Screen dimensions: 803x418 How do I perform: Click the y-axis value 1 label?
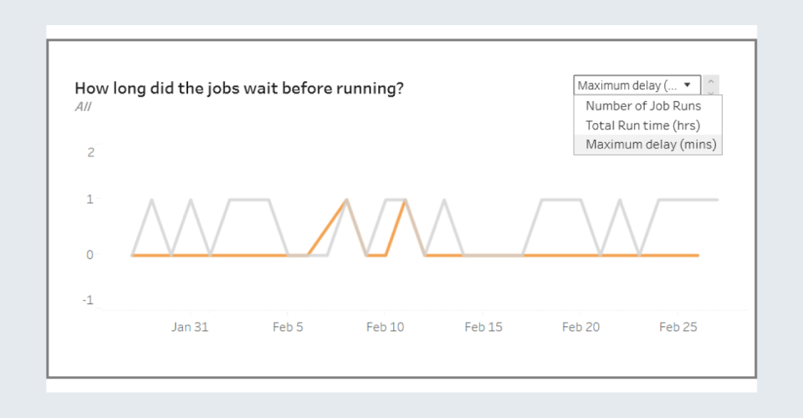[x=90, y=200]
